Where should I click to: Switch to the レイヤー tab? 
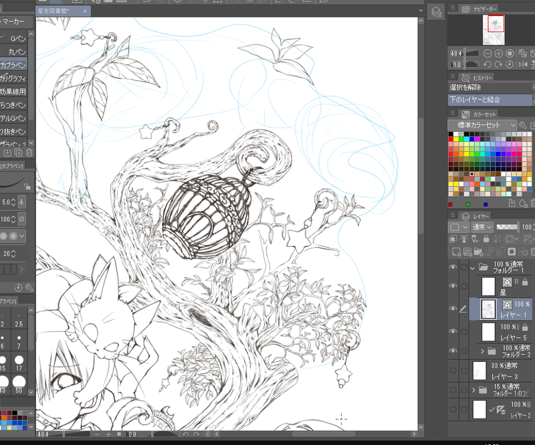pyautogui.click(x=475, y=216)
